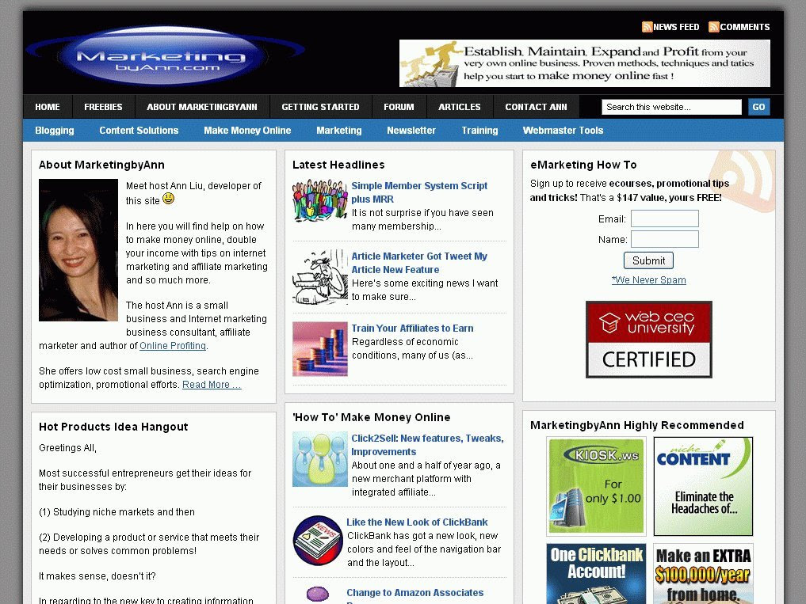Open the One Clickbank Account ad

click(x=596, y=574)
